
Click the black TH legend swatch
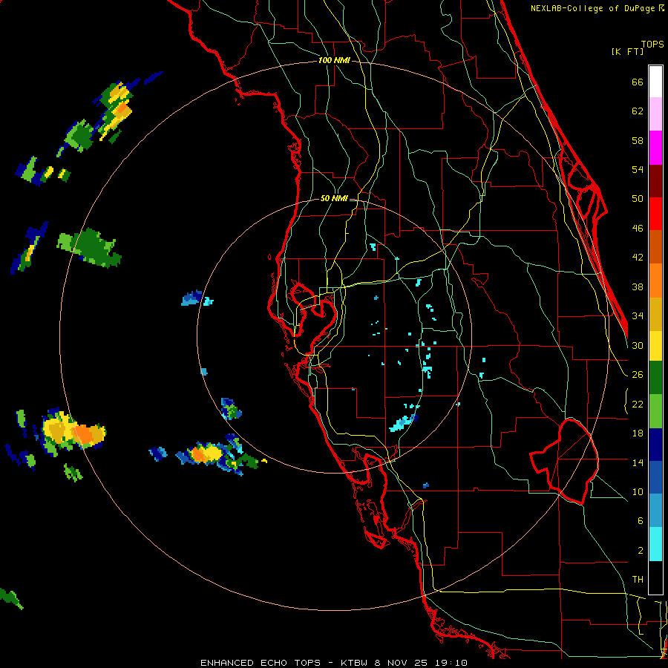click(x=655, y=577)
